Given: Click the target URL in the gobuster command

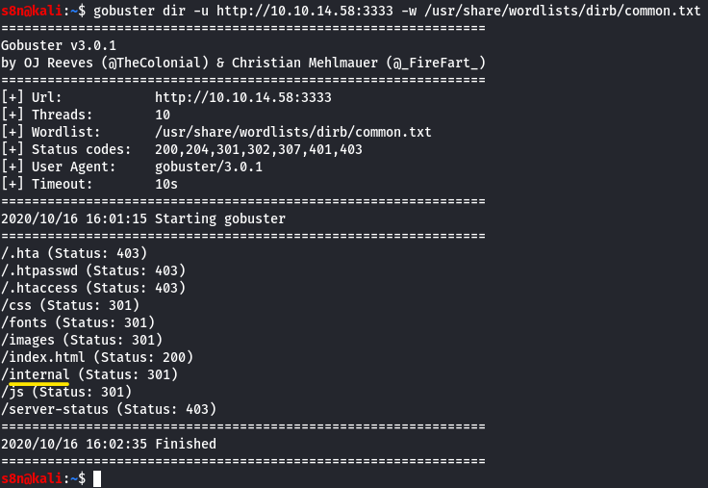Looking at the screenshot, I should pos(327,11).
